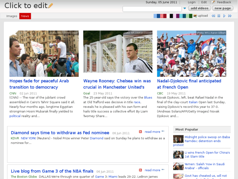Image resolution: width=238 pixels, height=179 pixels.
Task: Click the upload text link
Action: coord(203,16)
